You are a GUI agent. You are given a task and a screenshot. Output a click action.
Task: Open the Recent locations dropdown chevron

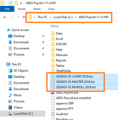[x=19, y=17]
